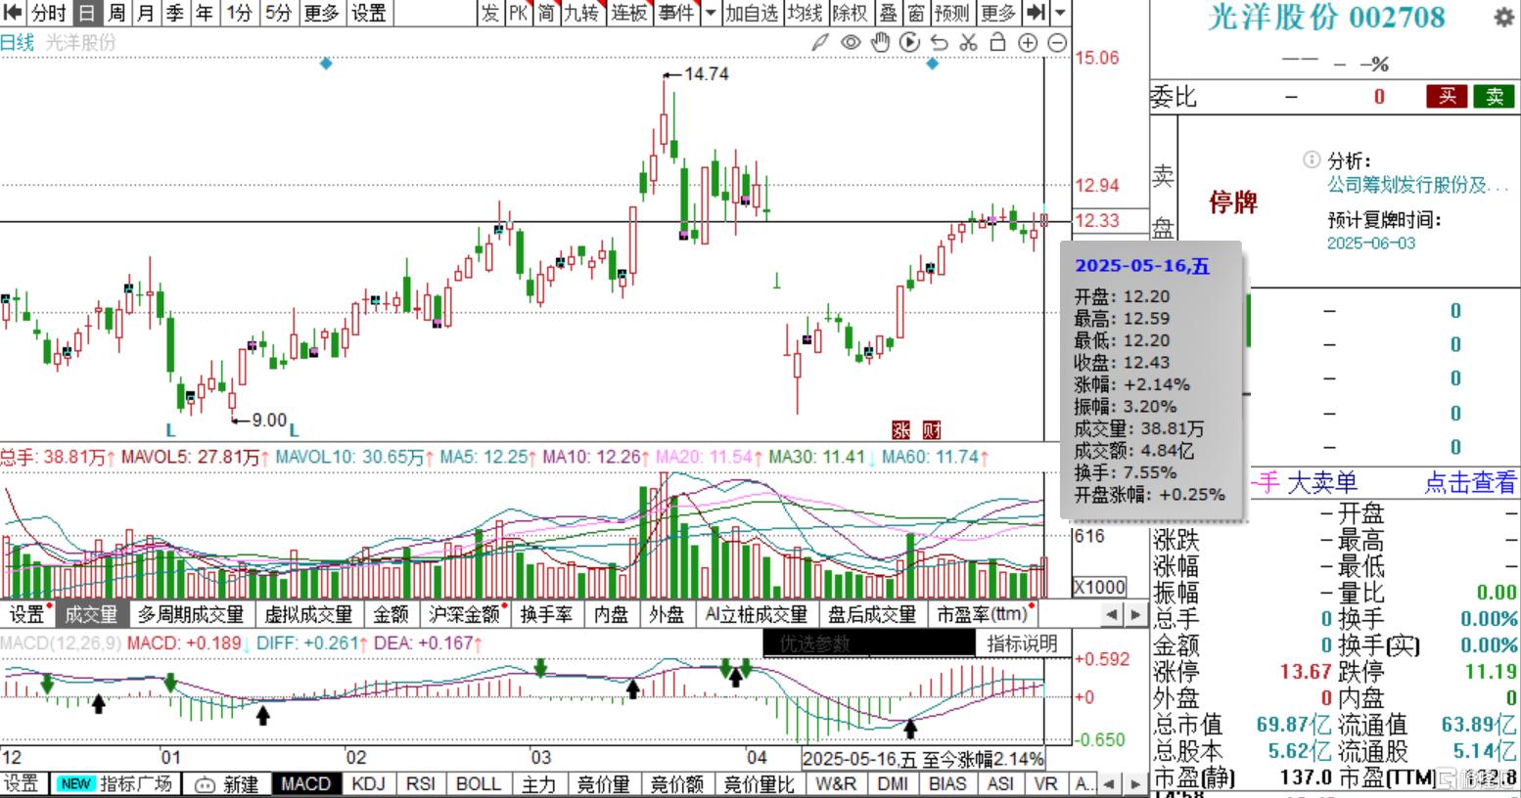Image resolution: width=1521 pixels, height=798 pixels.
Task: Select the 周 weekly period
Action: 116,13
